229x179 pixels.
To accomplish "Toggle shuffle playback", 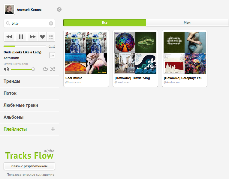I will click(53, 69).
